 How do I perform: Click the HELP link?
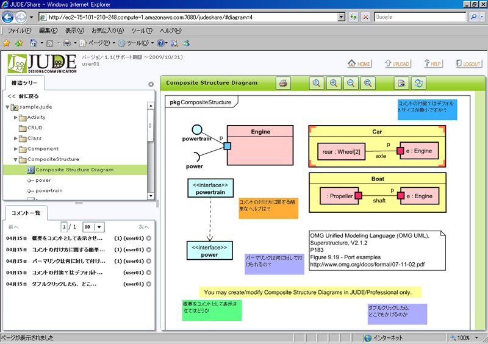(433, 63)
